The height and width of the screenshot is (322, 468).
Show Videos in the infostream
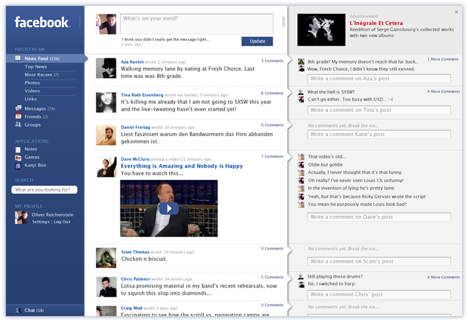click(32, 91)
